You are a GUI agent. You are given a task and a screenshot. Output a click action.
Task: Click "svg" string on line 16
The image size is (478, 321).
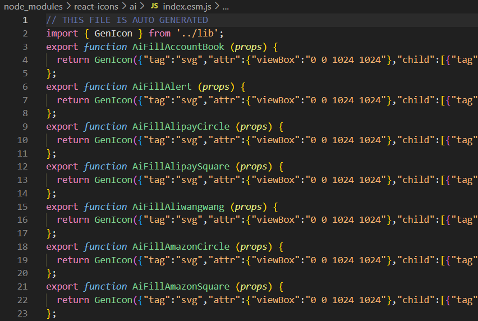click(189, 220)
